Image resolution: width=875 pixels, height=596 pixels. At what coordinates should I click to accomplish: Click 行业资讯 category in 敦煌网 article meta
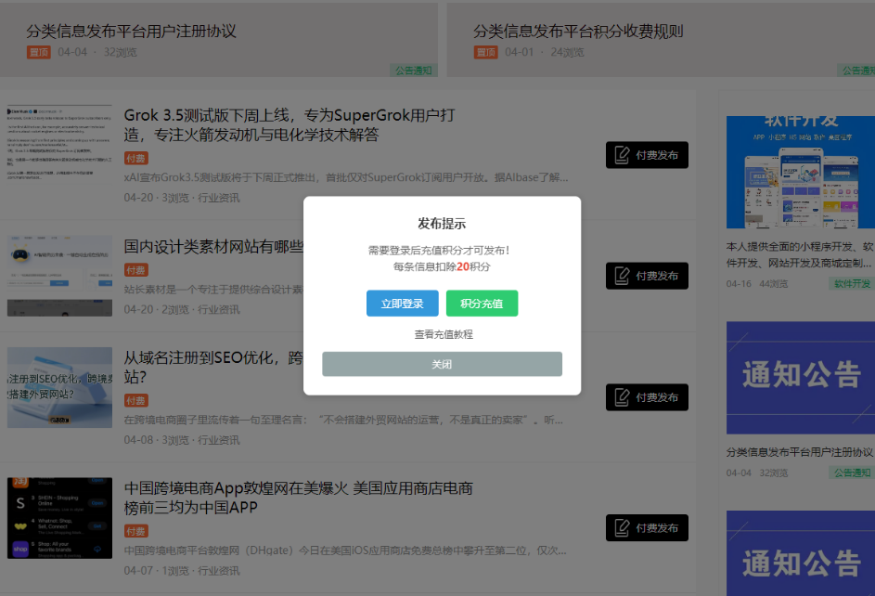tap(219, 571)
